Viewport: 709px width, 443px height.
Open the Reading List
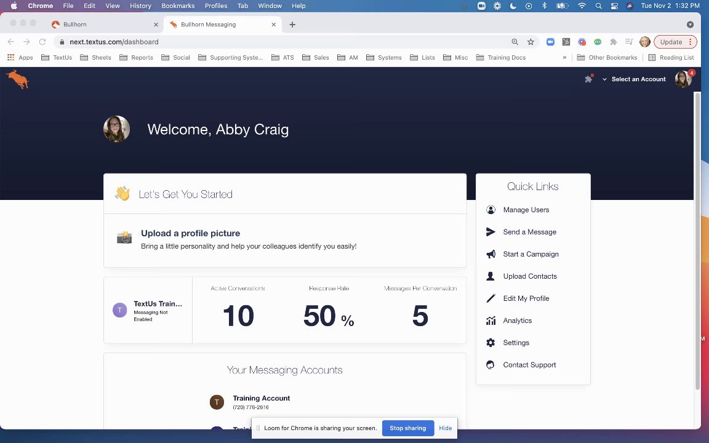[x=671, y=57]
